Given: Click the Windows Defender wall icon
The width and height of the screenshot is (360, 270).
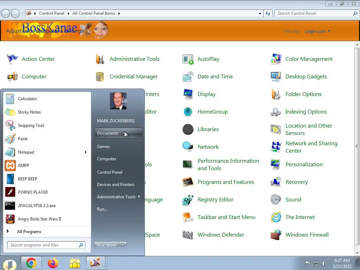Looking at the screenshot, I should 188,235.
